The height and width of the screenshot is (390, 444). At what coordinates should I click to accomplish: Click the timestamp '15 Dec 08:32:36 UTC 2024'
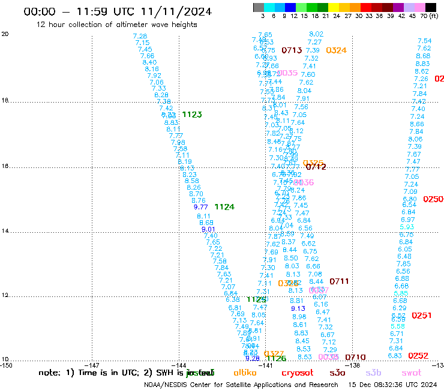392,385
